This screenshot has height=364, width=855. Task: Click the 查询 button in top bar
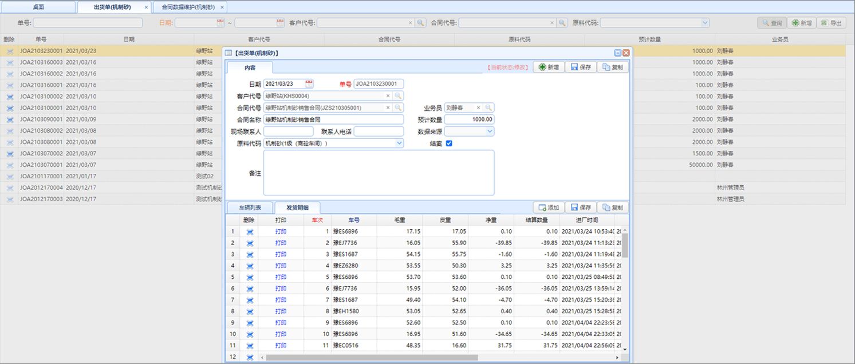[x=771, y=23]
